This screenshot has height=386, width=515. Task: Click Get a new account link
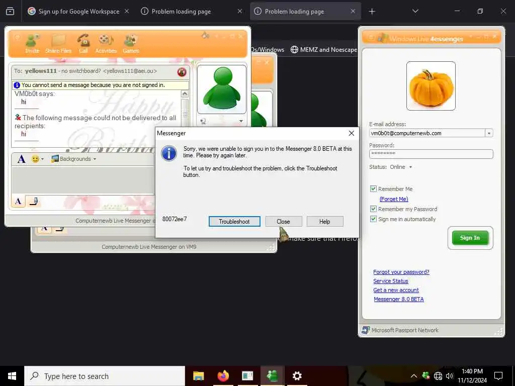tap(396, 290)
